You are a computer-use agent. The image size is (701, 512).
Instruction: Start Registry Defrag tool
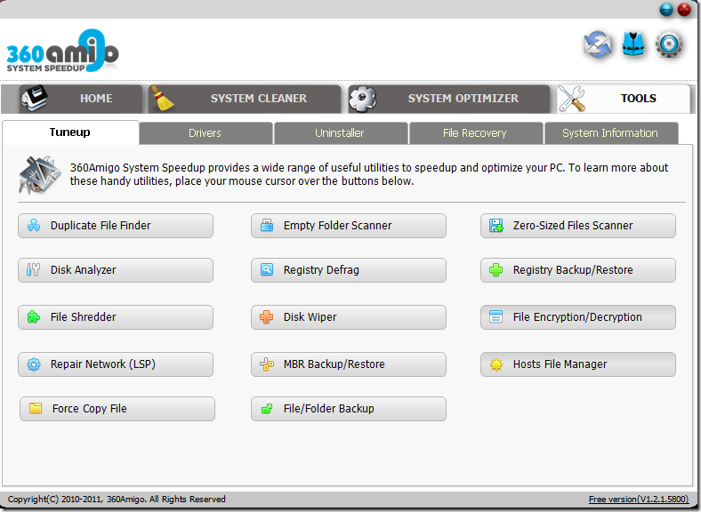(x=348, y=270)
